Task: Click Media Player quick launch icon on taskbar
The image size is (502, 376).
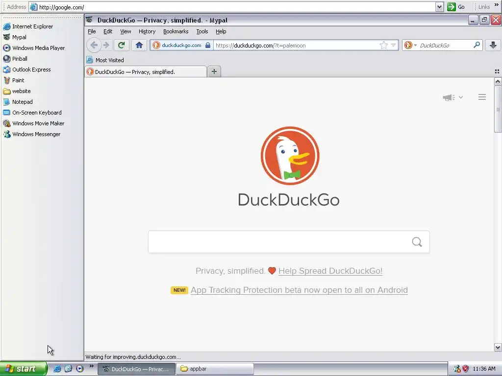Action: coord(80,369)
